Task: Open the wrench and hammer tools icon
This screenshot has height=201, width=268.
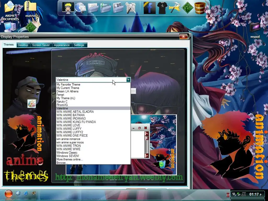Action: coord(131,8)
